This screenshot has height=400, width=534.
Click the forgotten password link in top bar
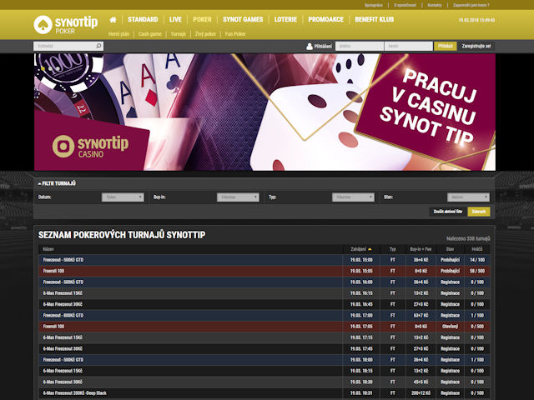[471, 5]
